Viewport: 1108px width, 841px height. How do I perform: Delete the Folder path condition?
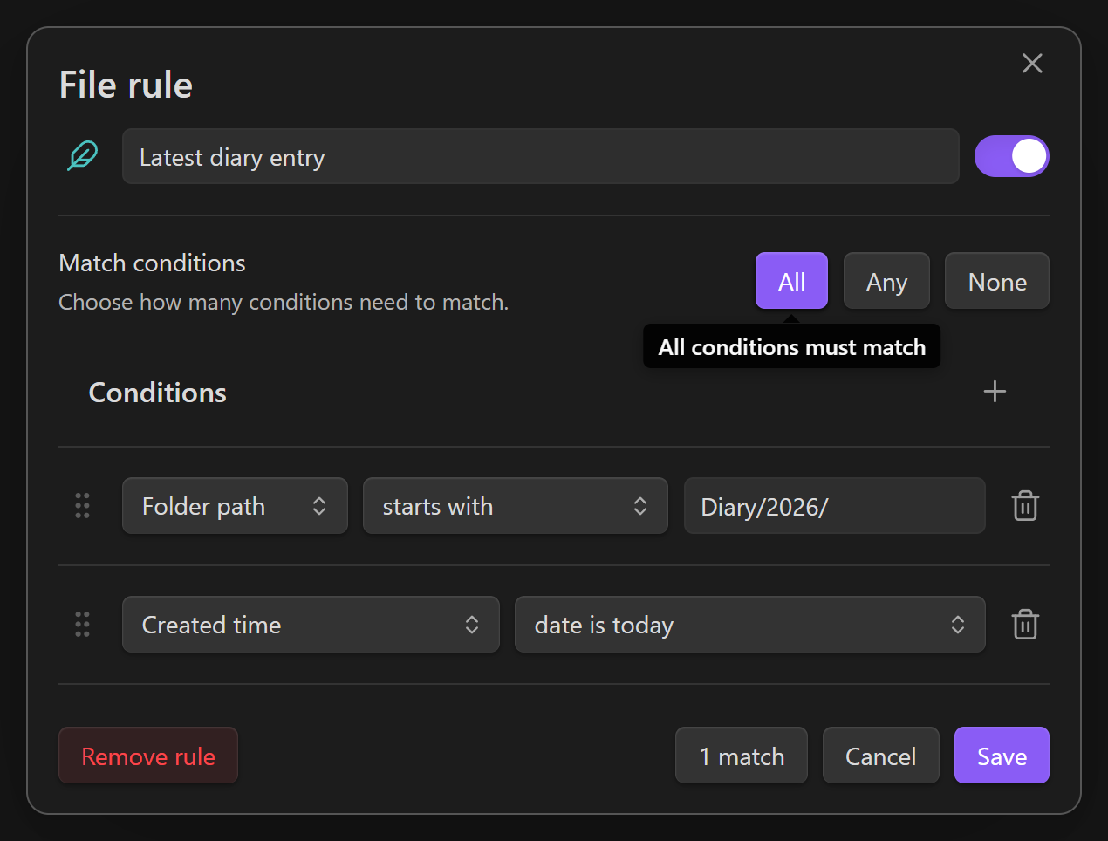click(1025, 506)
